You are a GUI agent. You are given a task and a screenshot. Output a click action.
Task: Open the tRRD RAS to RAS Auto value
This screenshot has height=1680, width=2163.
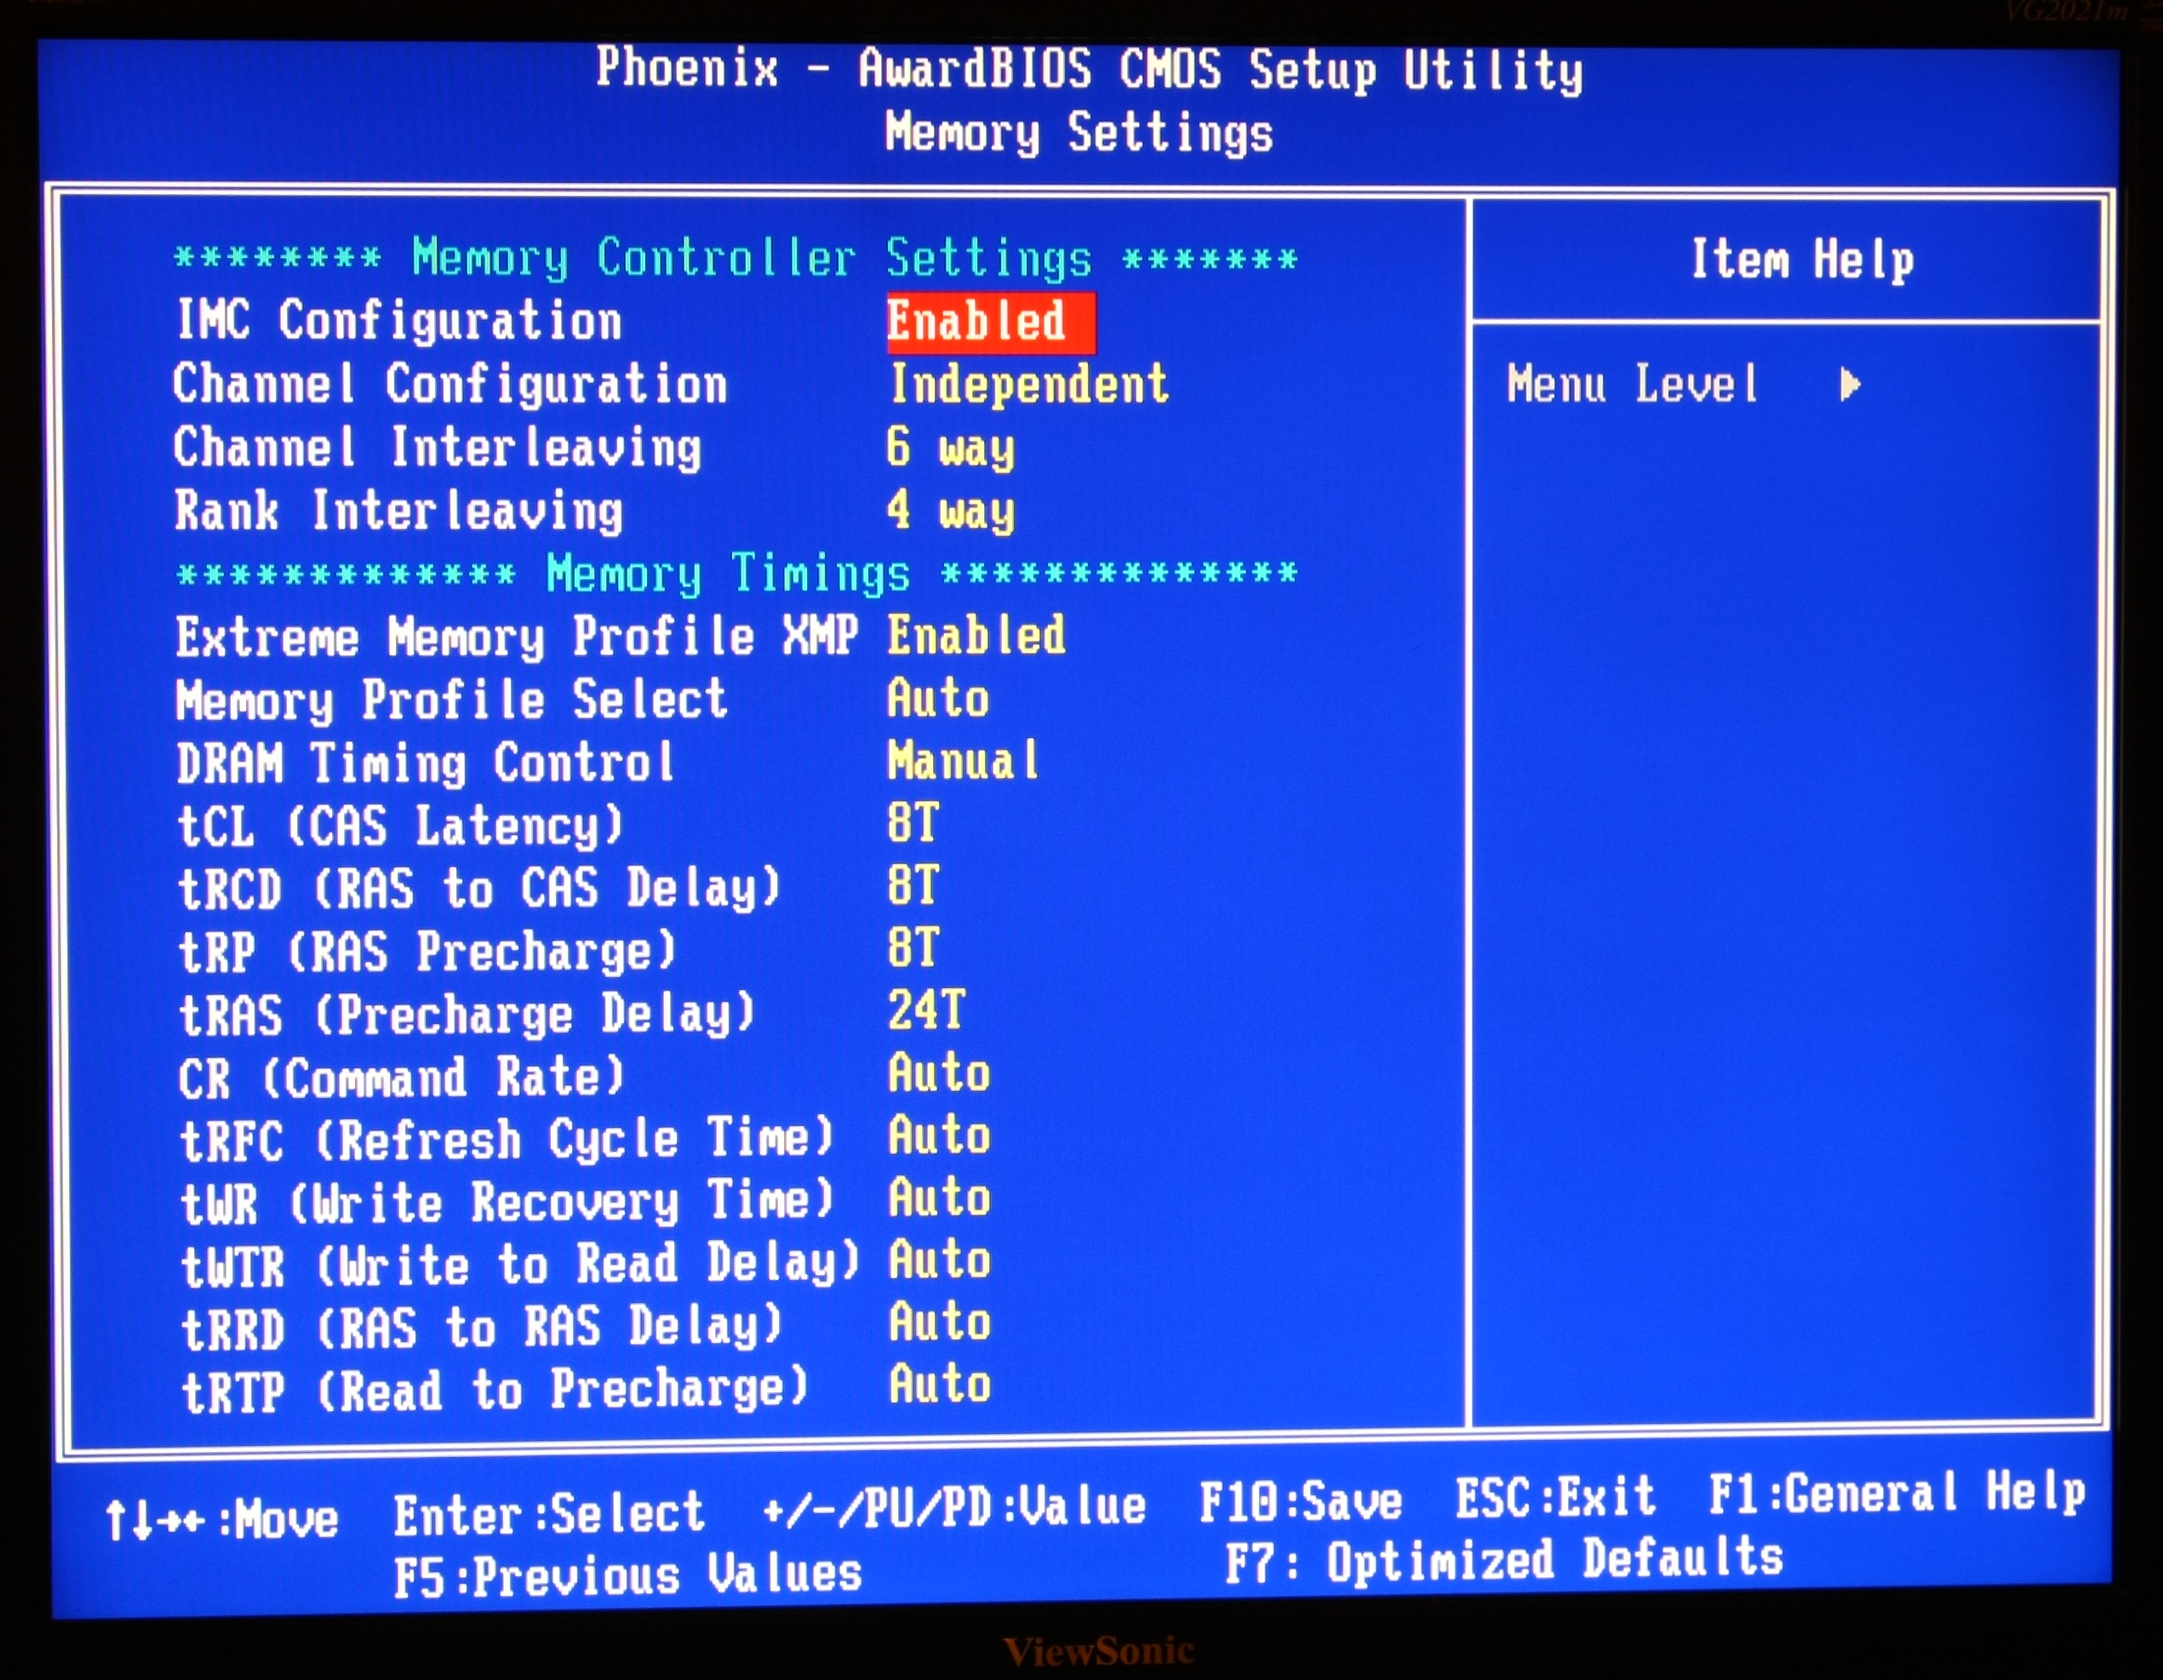point(939,1323)
